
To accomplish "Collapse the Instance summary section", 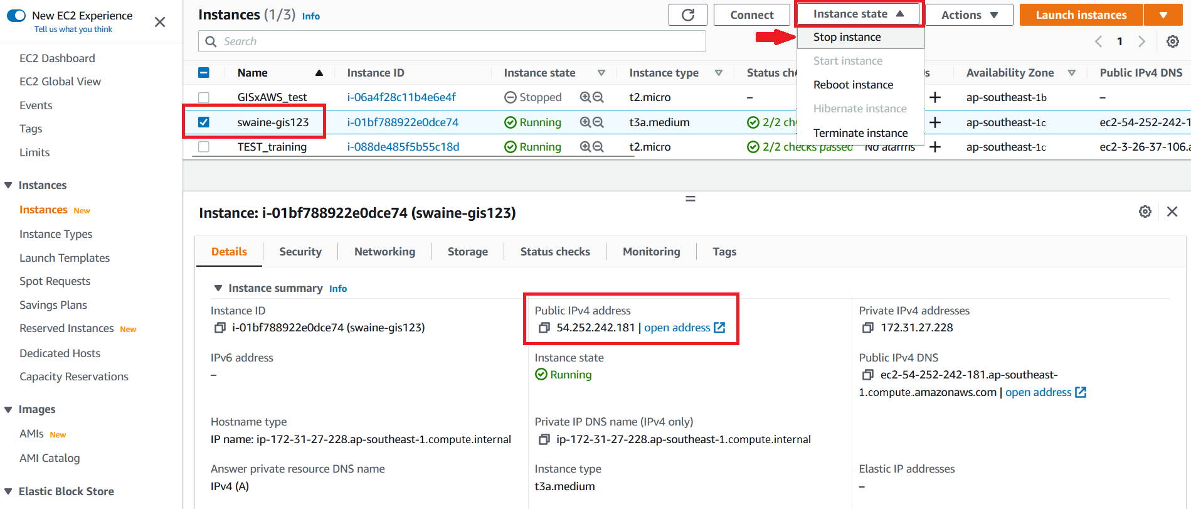I will click(218, 288).
